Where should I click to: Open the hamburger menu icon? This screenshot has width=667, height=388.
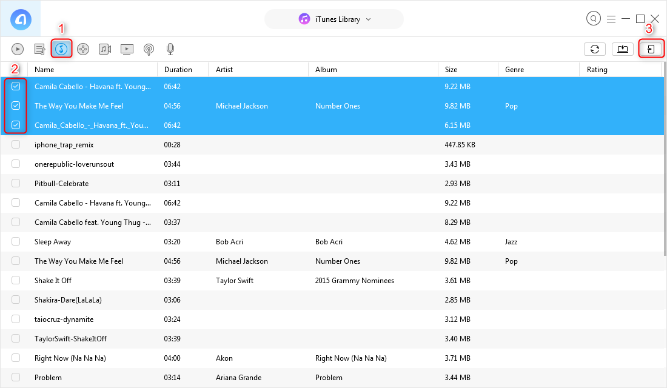(x=611, y=19)
